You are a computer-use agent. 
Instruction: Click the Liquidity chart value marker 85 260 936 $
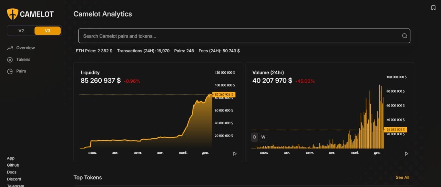click(x=224, y=94)
